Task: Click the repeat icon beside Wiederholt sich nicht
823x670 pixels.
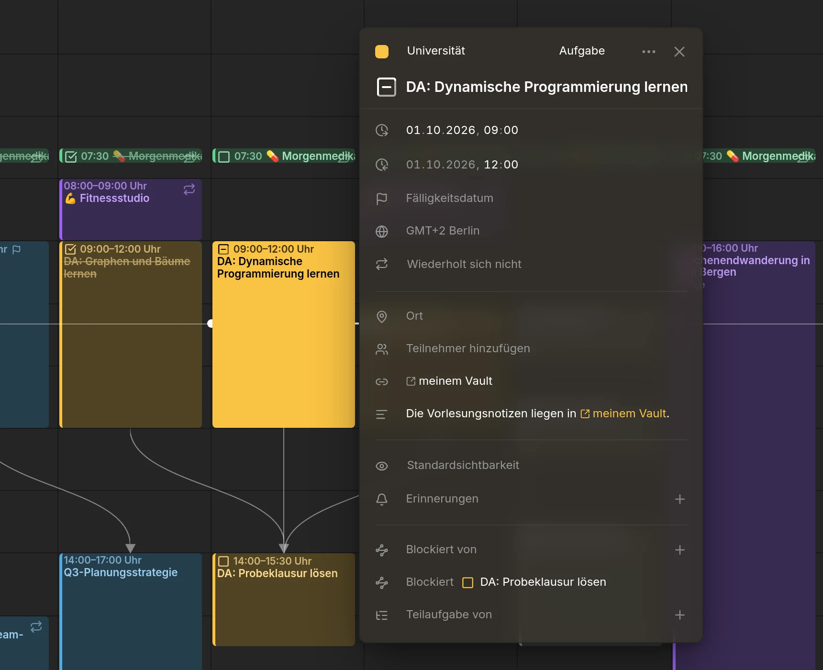Action: [382, 264]
